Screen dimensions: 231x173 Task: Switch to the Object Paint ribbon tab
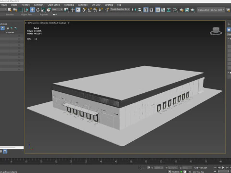[26, 14]
